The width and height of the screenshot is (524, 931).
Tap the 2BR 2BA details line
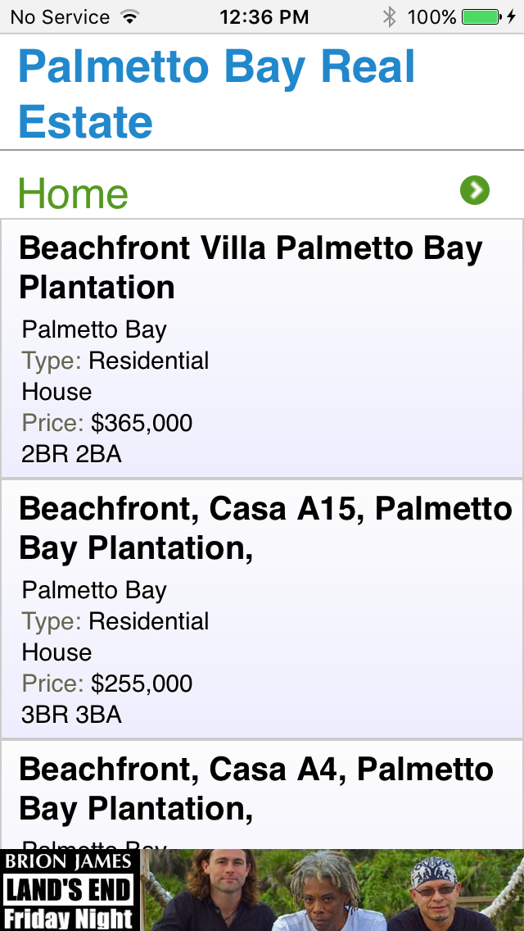tap(72, 454)
